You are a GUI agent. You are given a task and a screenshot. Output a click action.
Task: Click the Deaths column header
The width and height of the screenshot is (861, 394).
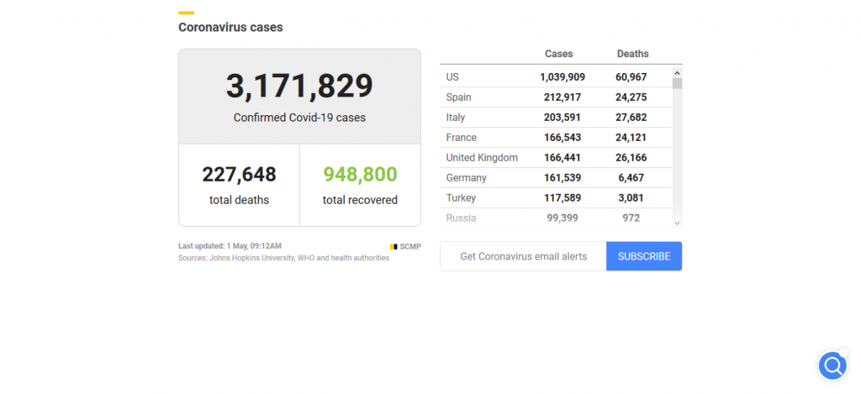tap(632, 54)
